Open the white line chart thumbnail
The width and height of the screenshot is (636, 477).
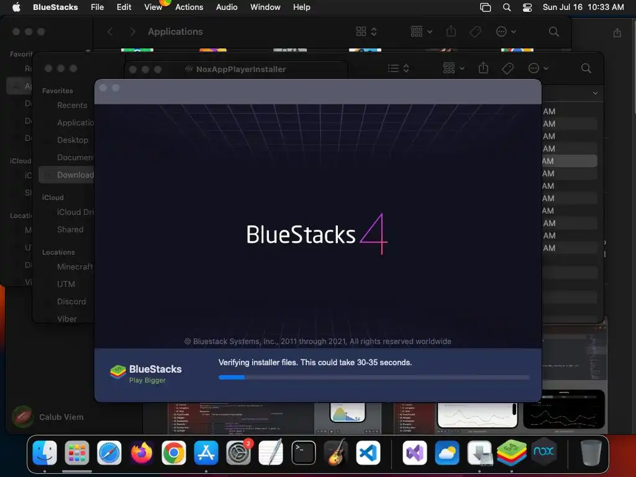(x=478, y=416)
